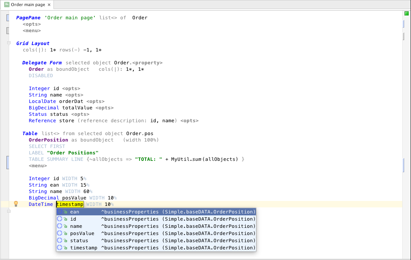Click the SELECT FIRST option in Table
411x260 pixels.
(x=47, y=146)
